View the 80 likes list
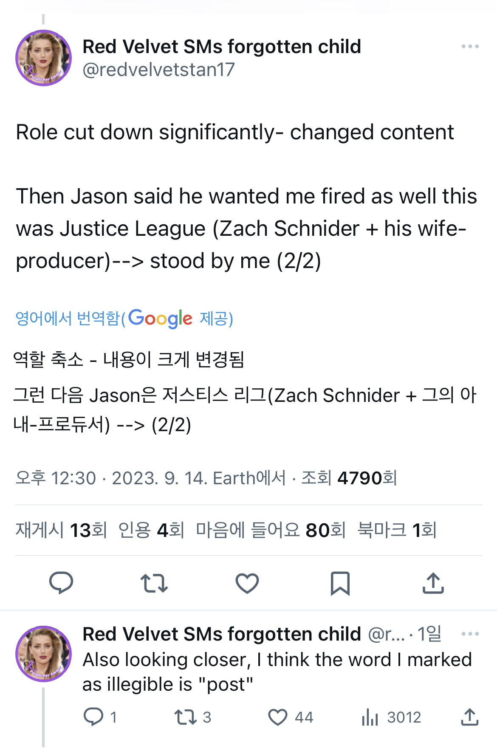This screenshot has width=497, height=754. (271, 530)
